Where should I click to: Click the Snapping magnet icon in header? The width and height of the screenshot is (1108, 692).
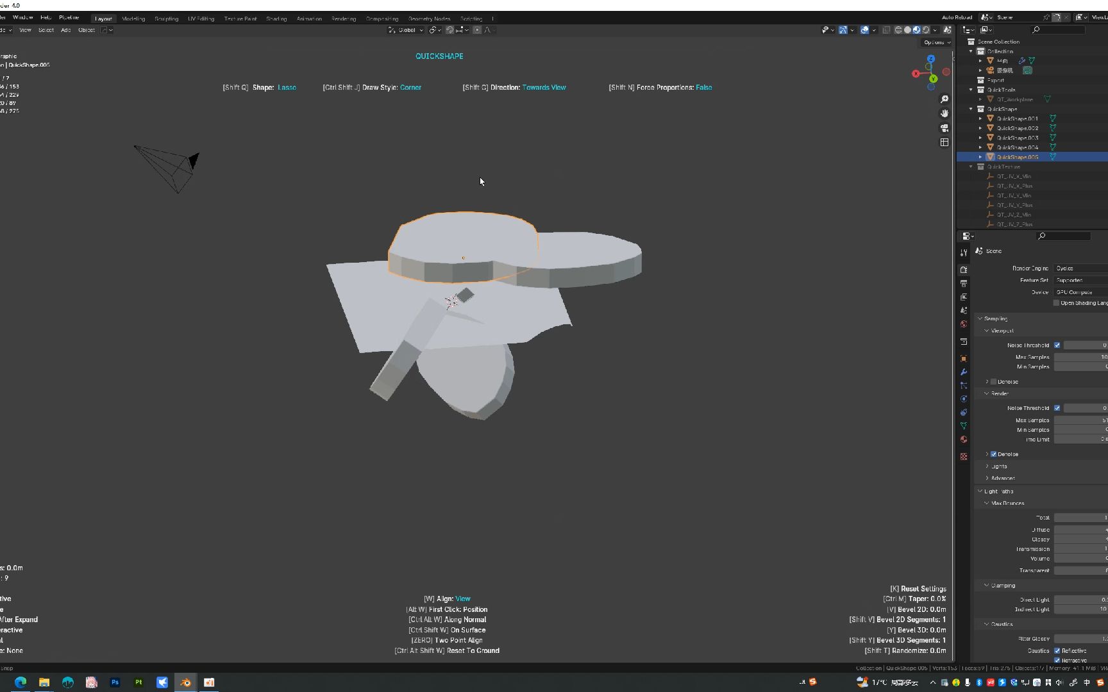click(449, 29)
